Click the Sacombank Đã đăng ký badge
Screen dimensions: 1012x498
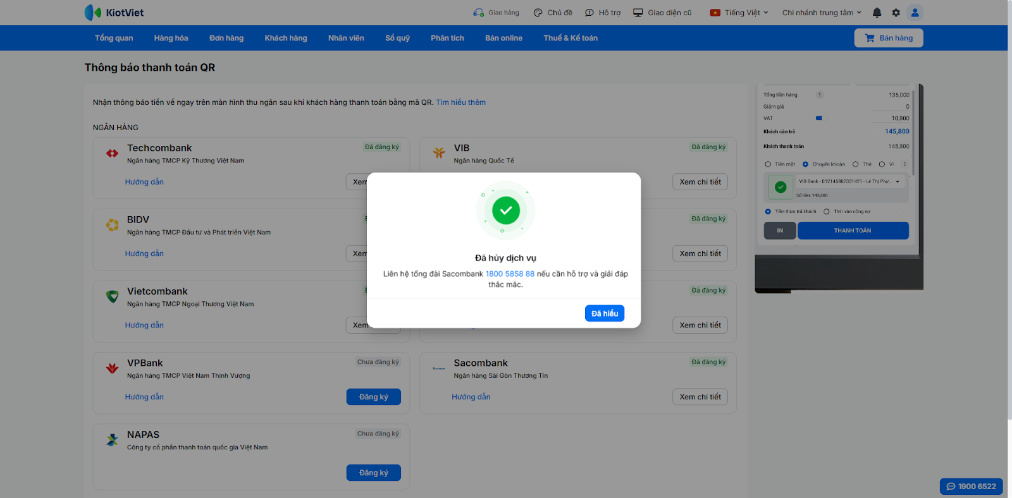point(708,362)
